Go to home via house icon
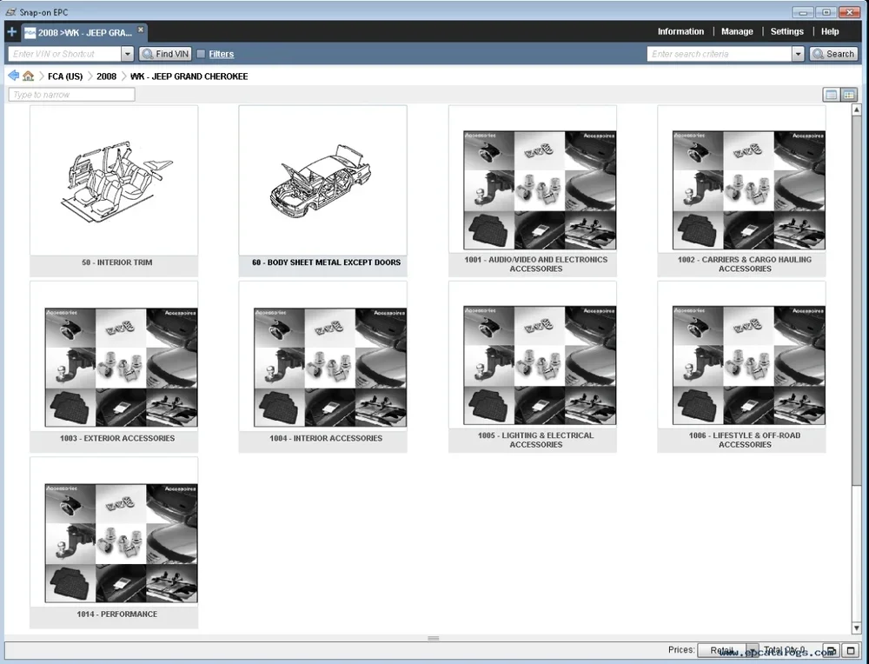This screenshot has height=664, width=869. pyautogui.click(x=28, y=76)
